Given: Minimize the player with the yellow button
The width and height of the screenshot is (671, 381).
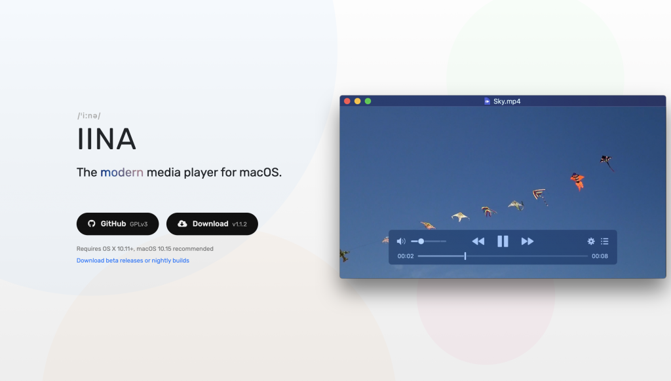Looking at the screenshot, I should coord(357,101).
